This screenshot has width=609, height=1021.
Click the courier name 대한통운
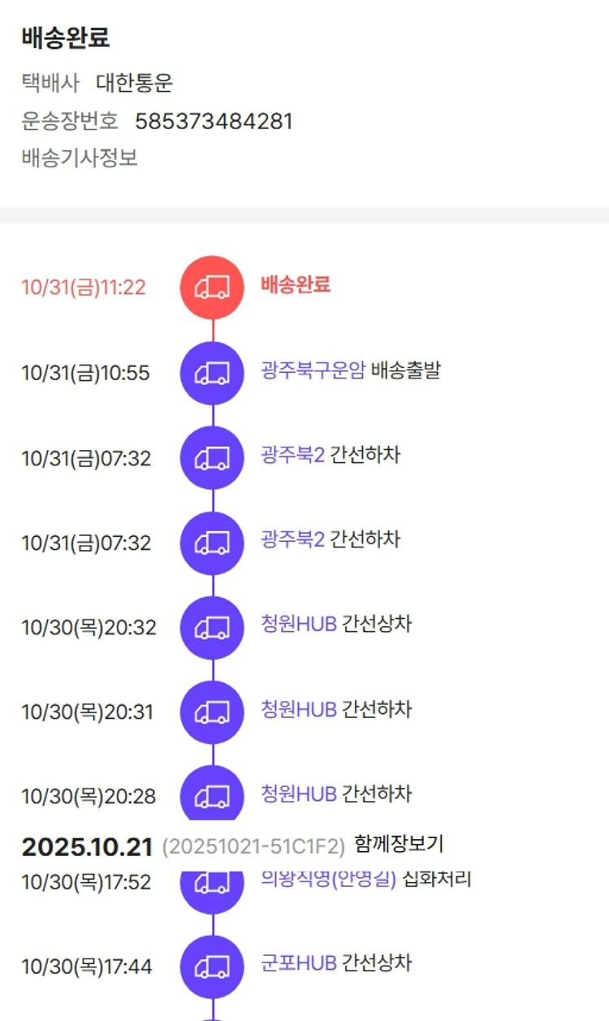tap(134, 83)
